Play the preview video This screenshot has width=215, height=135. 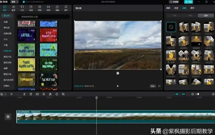118,86
